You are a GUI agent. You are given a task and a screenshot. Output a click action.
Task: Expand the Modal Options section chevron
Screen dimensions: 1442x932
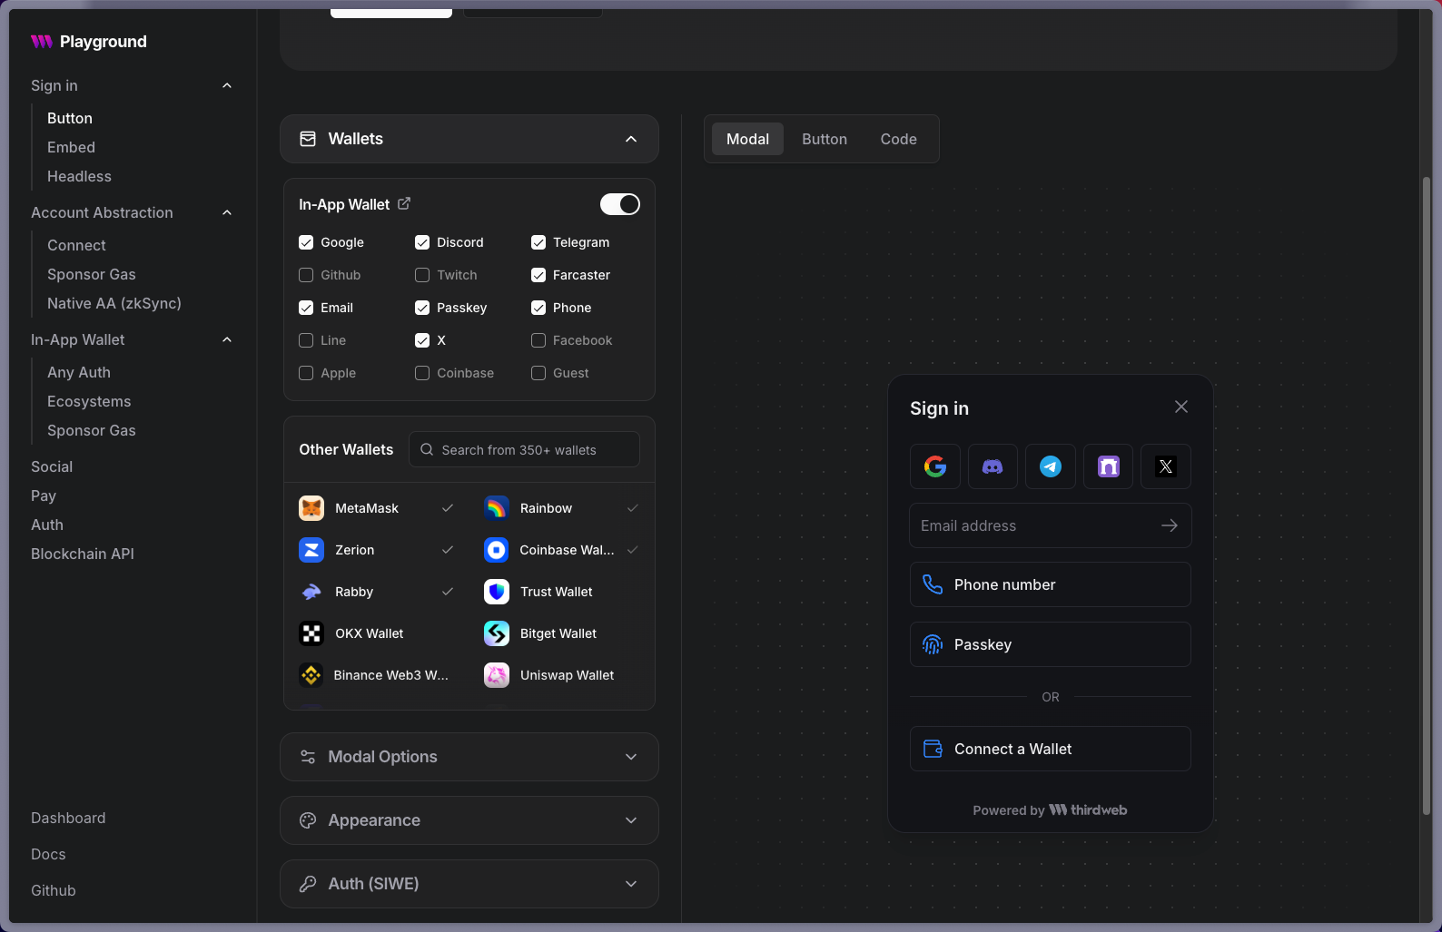631,757
